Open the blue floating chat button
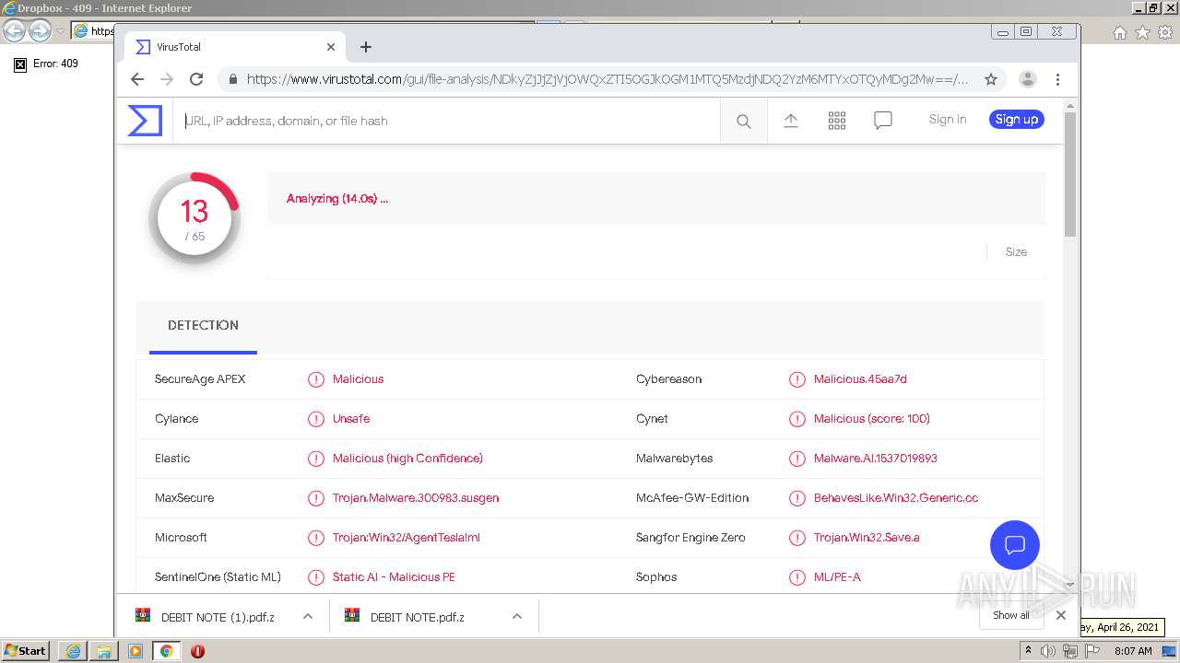The width and height of the screenshot is (1180, 663). click(x=1015, y=545)
